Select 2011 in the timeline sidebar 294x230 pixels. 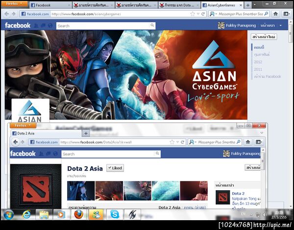[258, 69]
